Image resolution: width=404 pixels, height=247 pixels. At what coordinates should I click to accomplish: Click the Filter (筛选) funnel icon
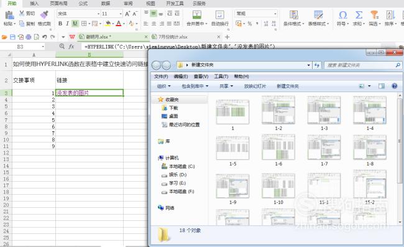tap(374, 15)
